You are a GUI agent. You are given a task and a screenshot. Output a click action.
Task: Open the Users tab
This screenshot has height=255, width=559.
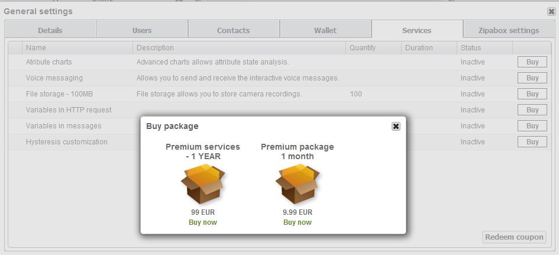pos(142,30)
